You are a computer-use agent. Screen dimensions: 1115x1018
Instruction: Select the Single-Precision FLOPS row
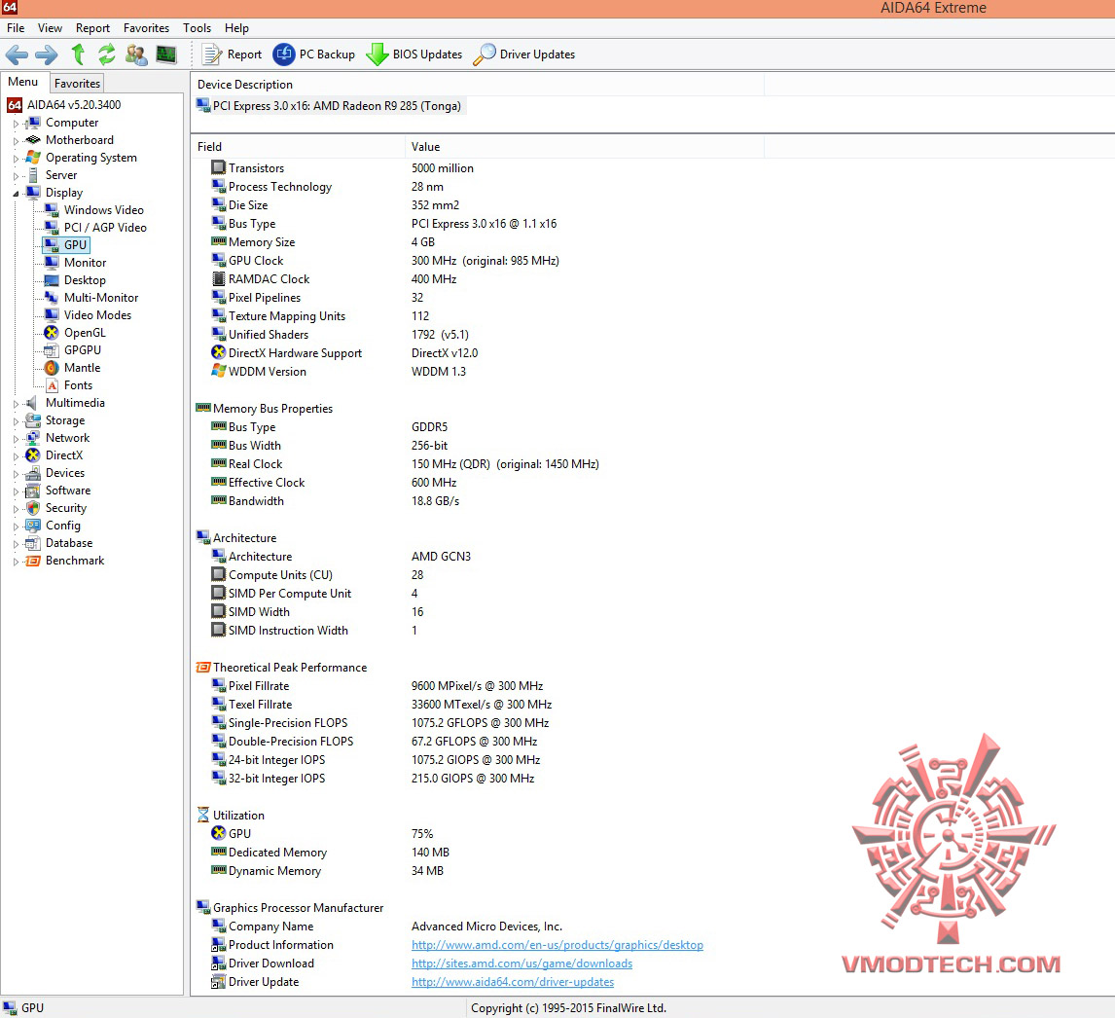tap(379, 723)
